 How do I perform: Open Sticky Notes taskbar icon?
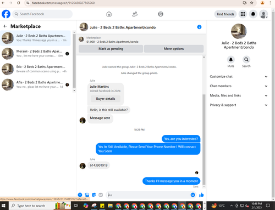102,206
